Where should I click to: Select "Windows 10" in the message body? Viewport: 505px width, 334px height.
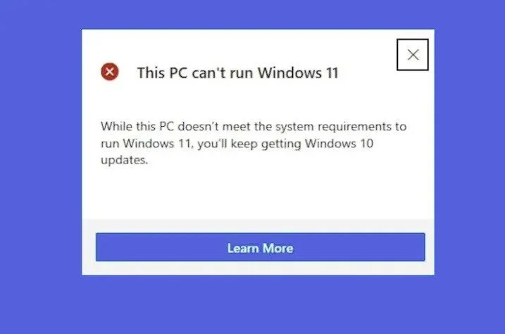339,143
